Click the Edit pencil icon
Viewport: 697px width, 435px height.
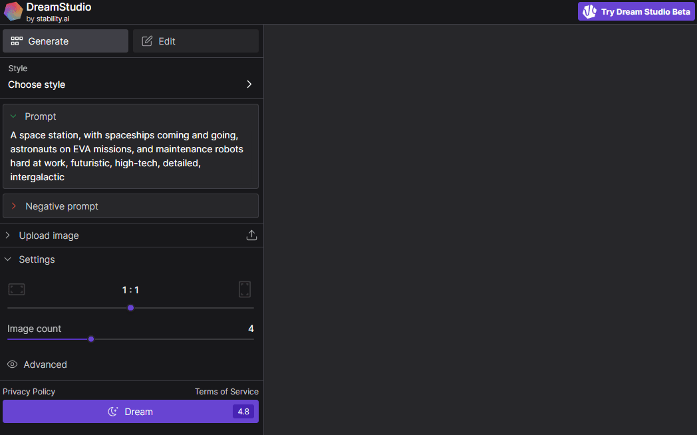pyautogui.click(x=147, y=41)
